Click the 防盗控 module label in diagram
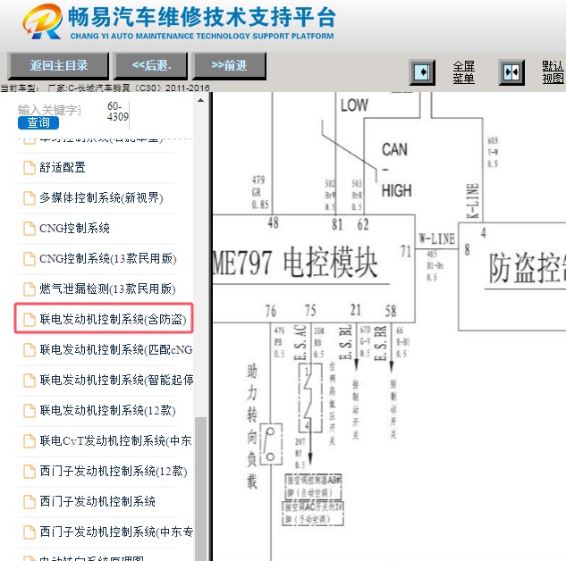 pyautogui.click(x=527, y=267)
